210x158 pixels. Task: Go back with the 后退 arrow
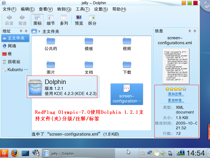[x=9, y=20]
